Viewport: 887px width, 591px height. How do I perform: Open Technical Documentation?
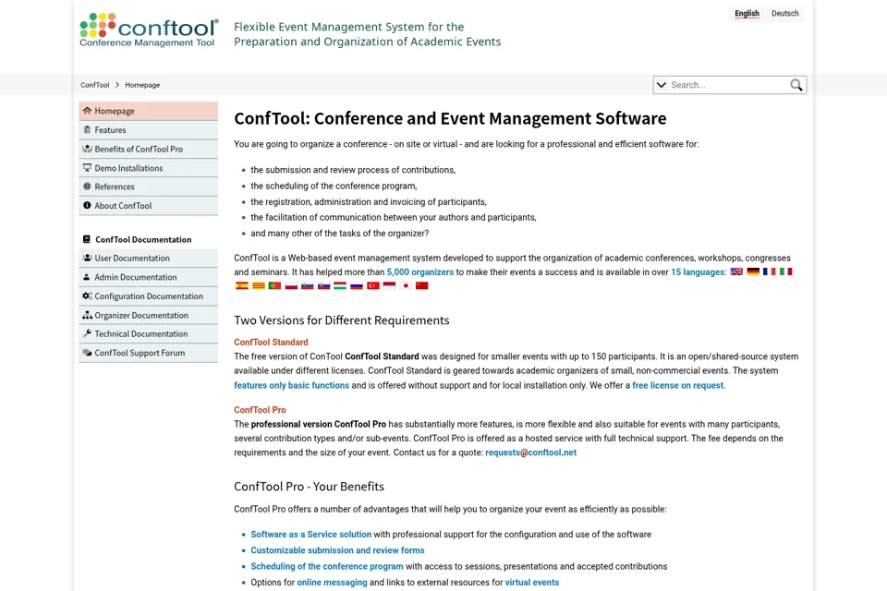click(148, 333)
